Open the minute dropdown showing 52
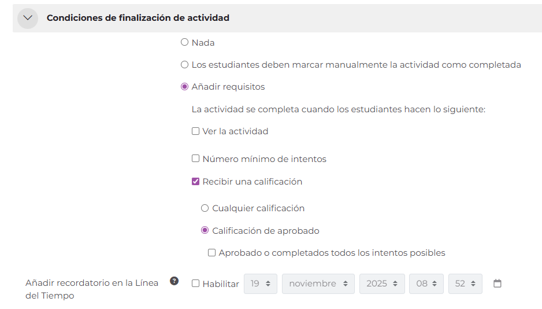Image resolution: width=542 pixels, height=309 pixels. tap(465, 284)
